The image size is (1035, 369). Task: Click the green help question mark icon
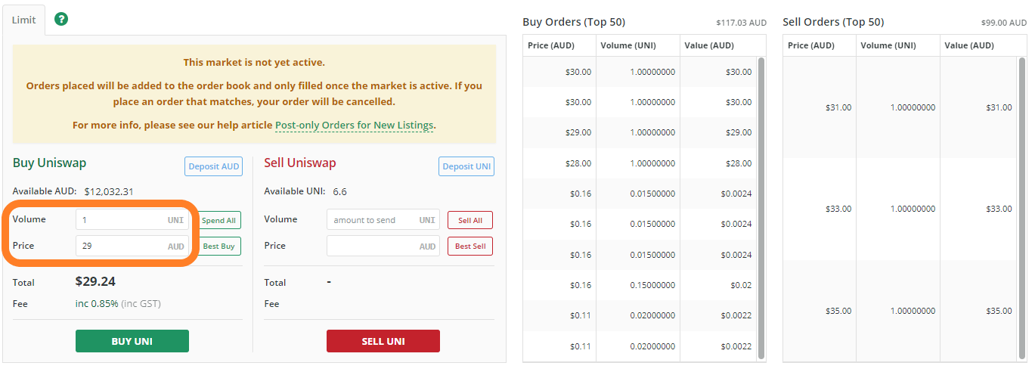[x=62, y=19]
